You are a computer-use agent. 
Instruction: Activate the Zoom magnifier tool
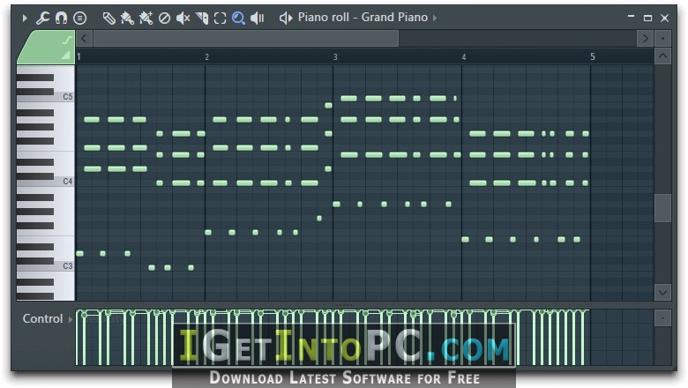(x=238, y=18)
